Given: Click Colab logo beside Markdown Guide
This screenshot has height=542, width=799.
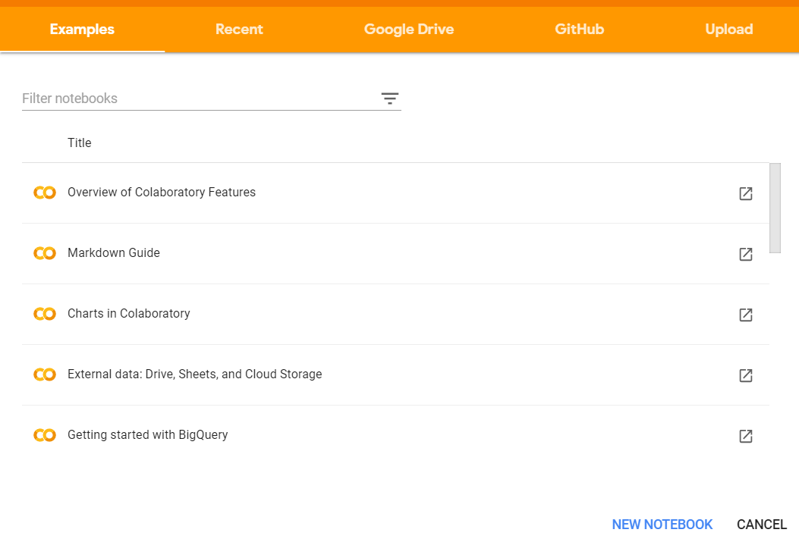Looking at the screenshot, I should point(45,253).
